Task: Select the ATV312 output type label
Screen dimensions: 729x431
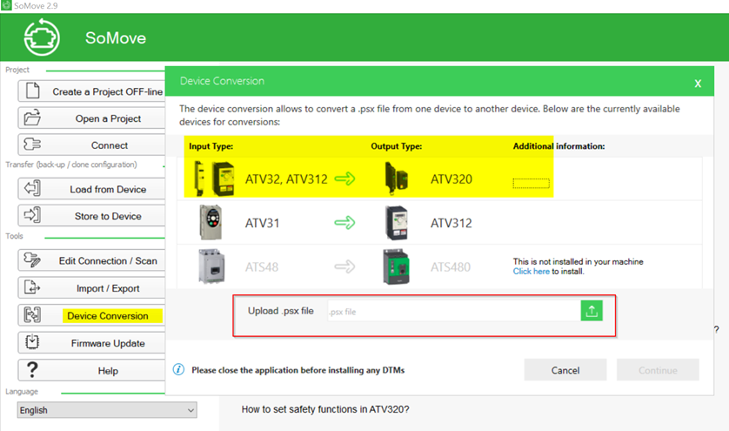Action: (451, 223)
